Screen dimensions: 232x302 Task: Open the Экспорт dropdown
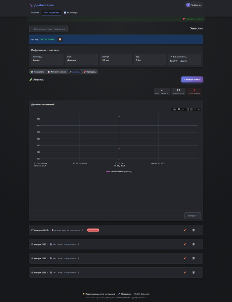(192, 216)
